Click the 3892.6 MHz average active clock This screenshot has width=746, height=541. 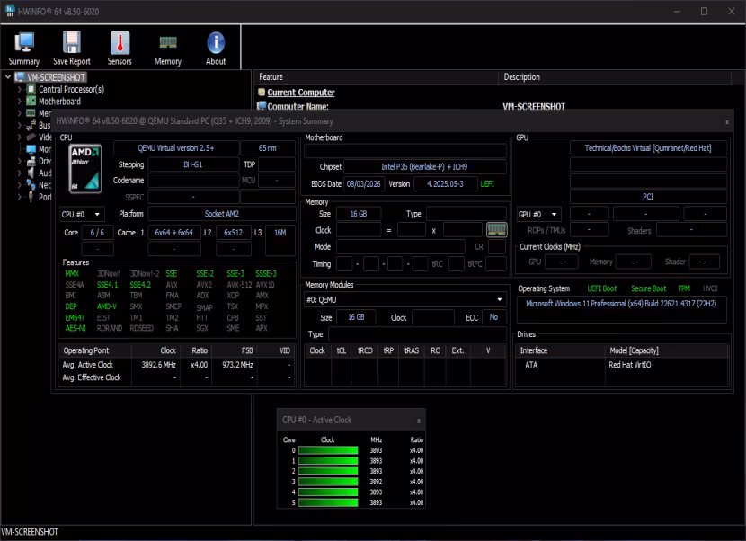158,365
